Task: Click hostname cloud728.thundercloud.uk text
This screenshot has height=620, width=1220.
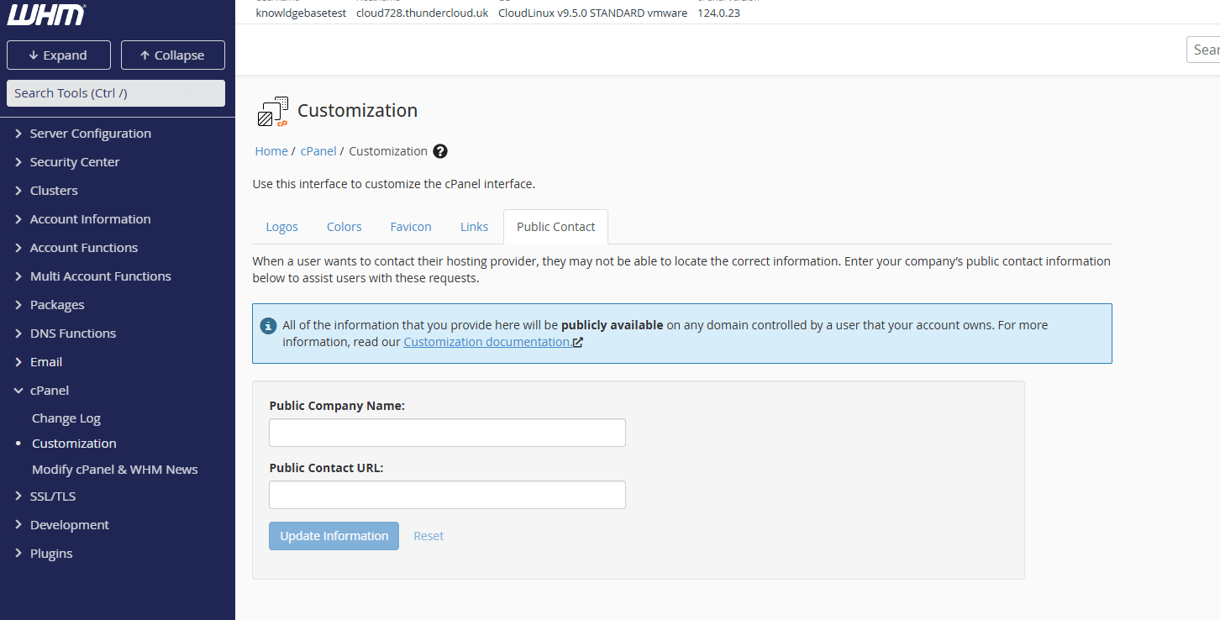Action: point(422,13)
